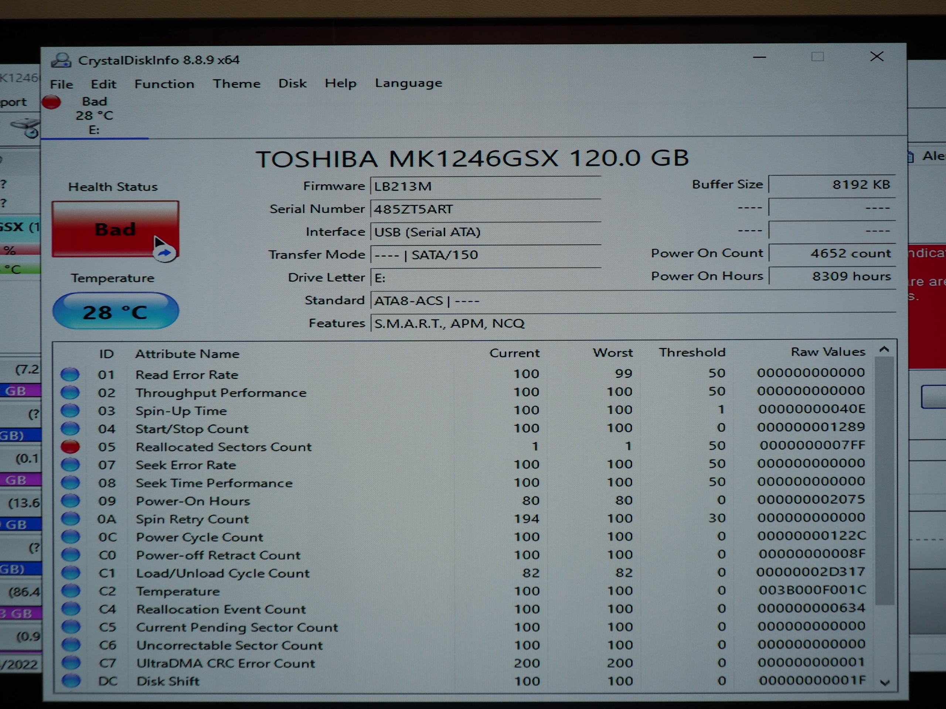Click the red Bad health status button
The image size is (946, 709).
pyautogui.click(x=115, y=229)
